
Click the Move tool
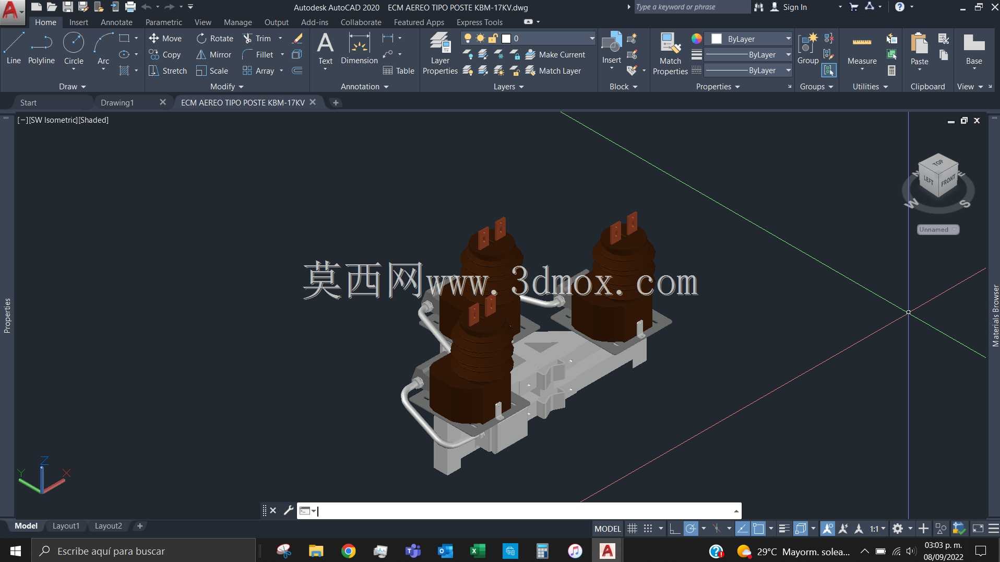point(165,38)
